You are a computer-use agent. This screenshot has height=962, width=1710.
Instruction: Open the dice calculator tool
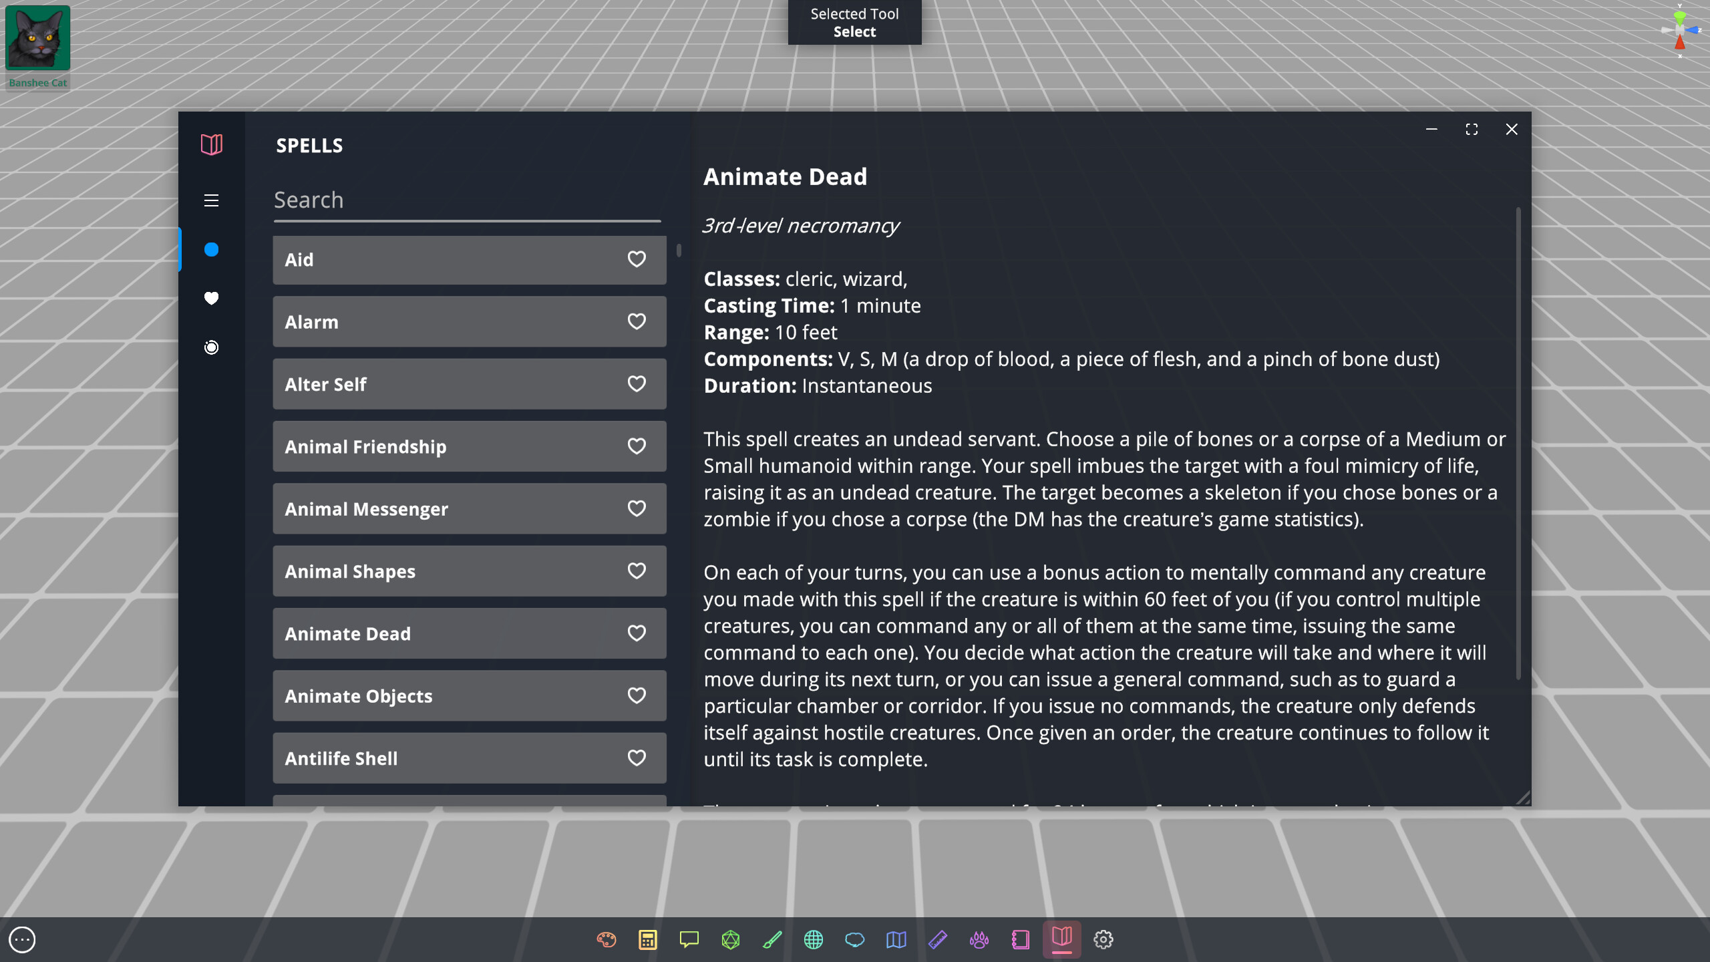(x=648, y=939)
